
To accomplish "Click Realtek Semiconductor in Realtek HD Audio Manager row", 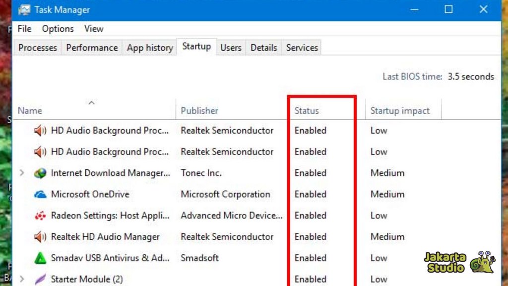I will (227, 237).
